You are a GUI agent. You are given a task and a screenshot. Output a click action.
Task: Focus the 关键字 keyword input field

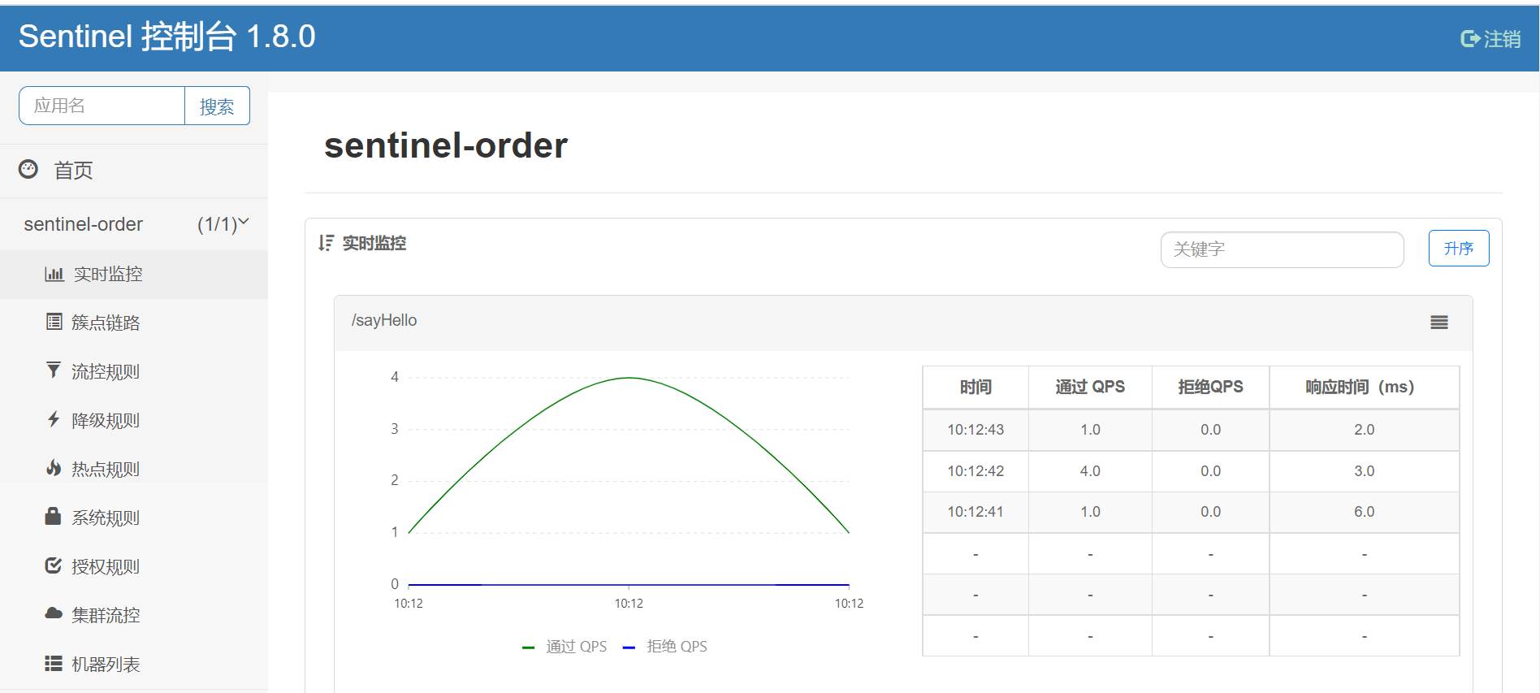(1282, 249)
